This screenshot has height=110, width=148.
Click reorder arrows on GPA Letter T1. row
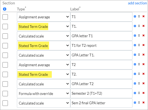(x=139, y=54)
